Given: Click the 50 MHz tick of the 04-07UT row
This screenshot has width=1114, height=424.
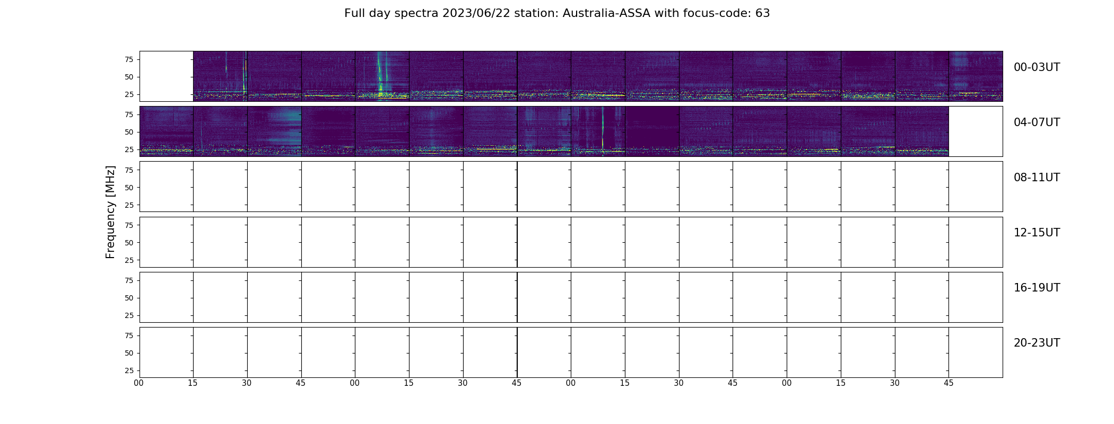Looking at the screenshot, I should coord(129,132).
